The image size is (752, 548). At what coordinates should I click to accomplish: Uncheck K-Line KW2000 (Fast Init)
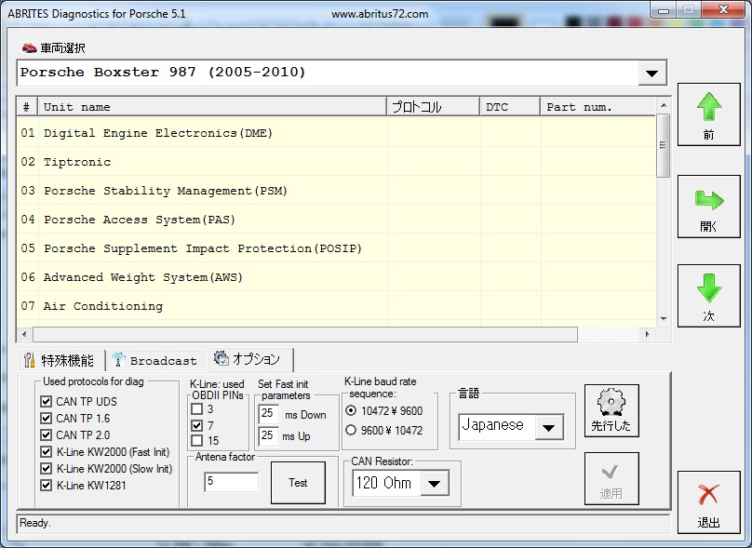tap(46, 451)
